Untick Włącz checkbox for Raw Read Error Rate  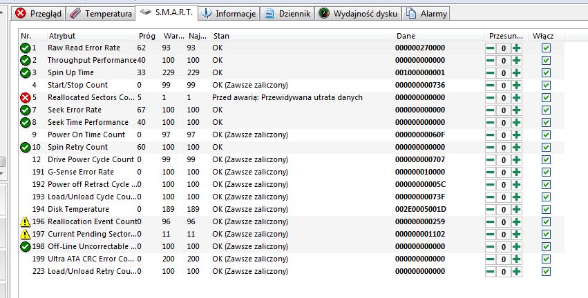pyautogui.click(x=546, y=48)
